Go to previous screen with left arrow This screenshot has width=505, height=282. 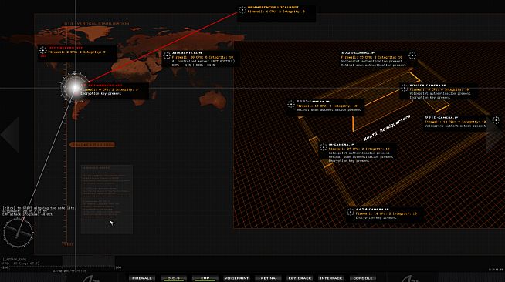(x=10, y=134)
